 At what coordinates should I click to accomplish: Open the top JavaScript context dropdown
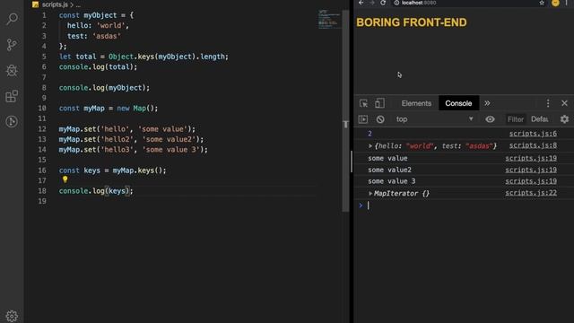tap(434, 119)
